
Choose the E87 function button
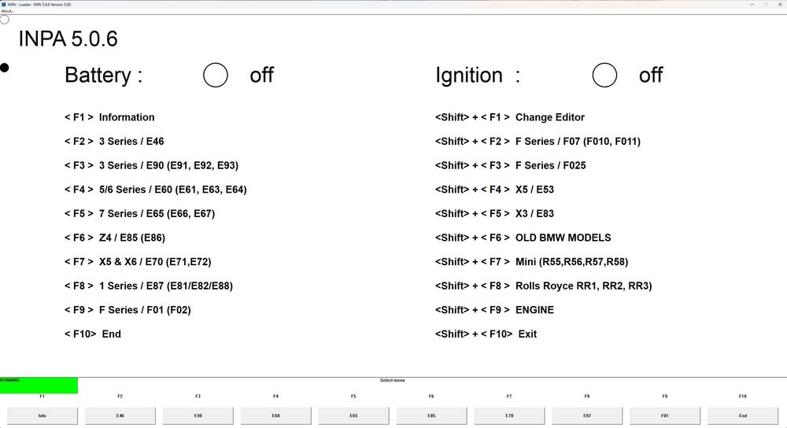tap(587, 415)
